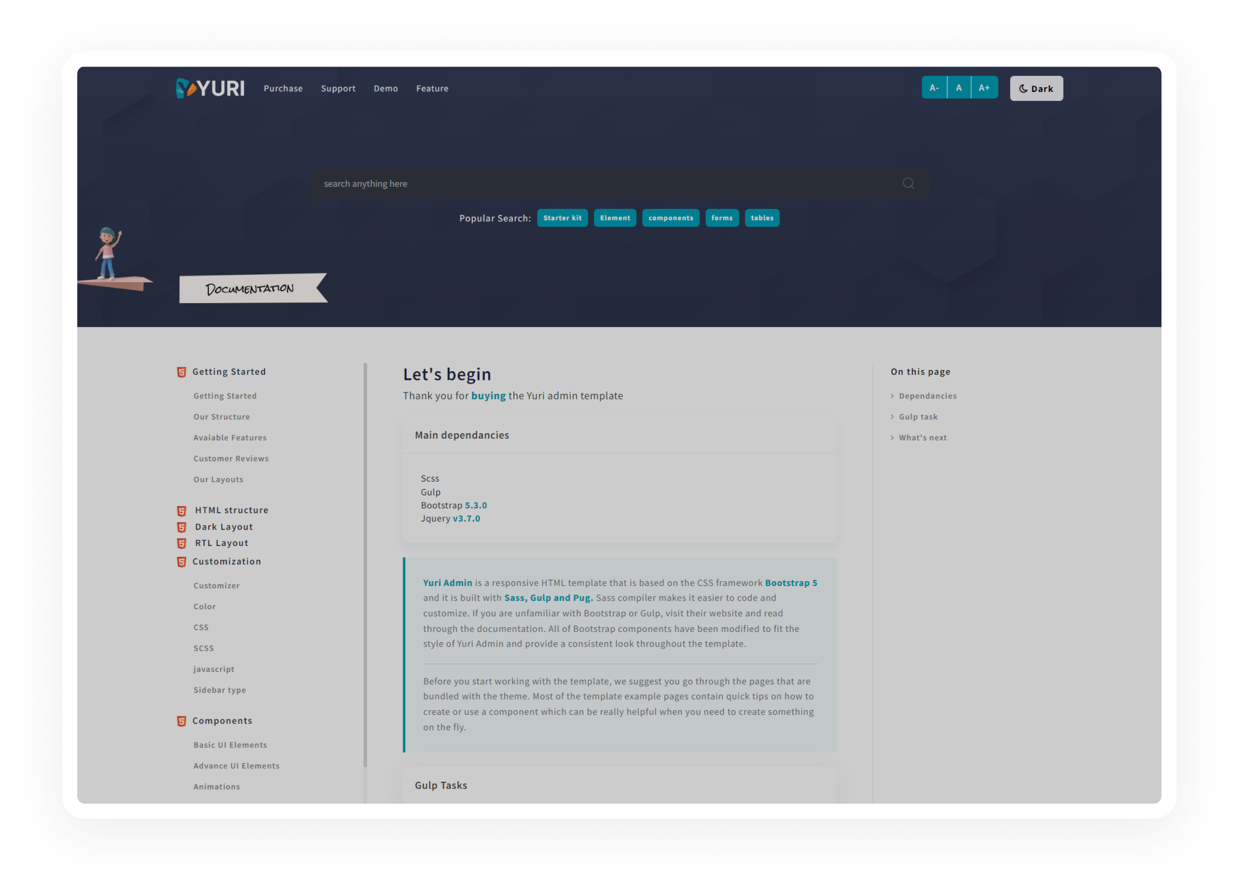Screen dimensions: 1239x892
Task: Select the Starter kit popular search tag
Action: (x=562, y=218)
